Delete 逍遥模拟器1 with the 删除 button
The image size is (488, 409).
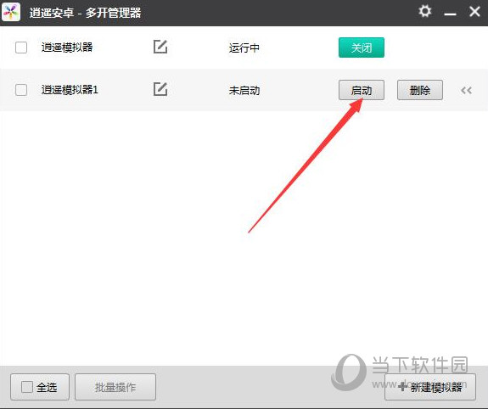(x=420, y=90)
